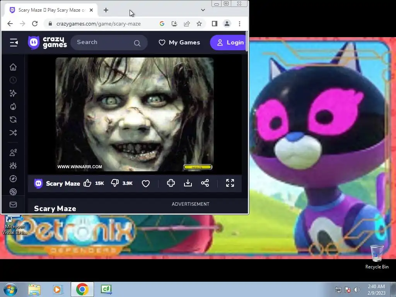The width and height of the screenshot is (396, 297).
Task: Open Recently played clock icon
Action: [13, 80]
